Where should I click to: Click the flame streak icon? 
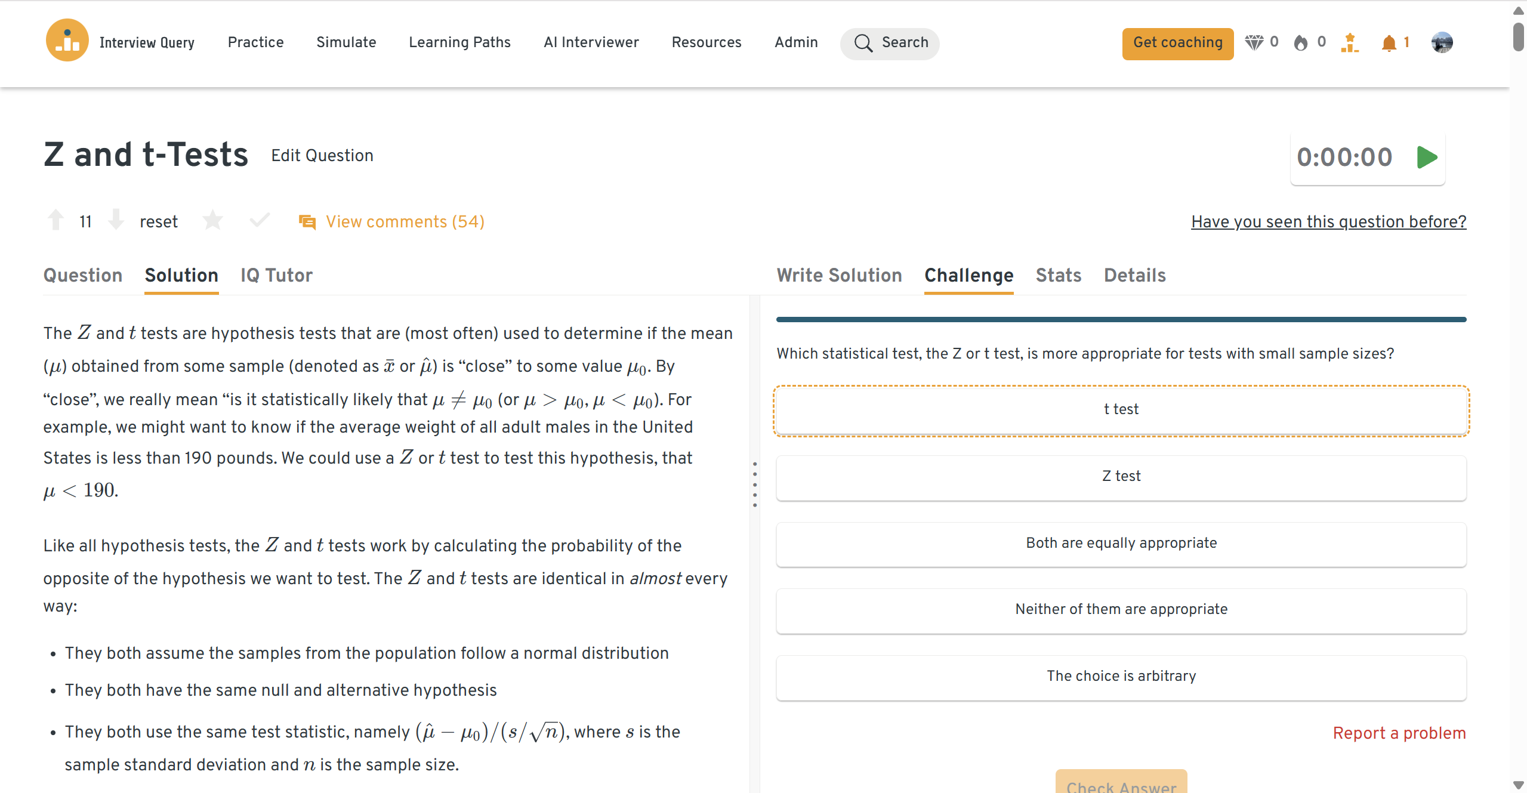1300,43
